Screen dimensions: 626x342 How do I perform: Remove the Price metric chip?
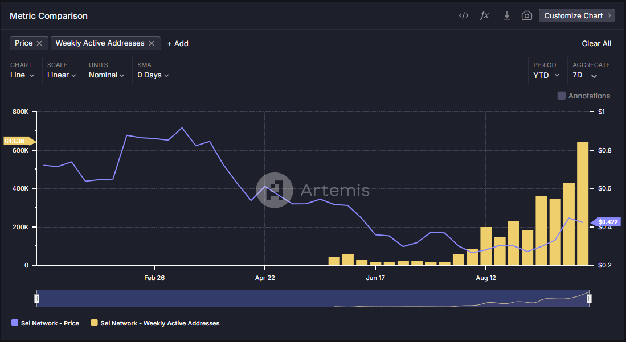(x=39, y=43)
